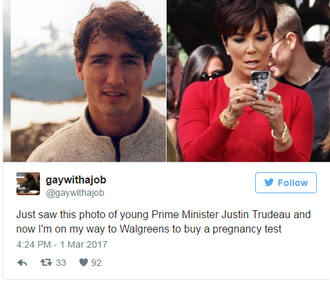Click the Twitter bird icon in Follow
The width and height of the screenshot is (330, 283).
click(269, 183)
